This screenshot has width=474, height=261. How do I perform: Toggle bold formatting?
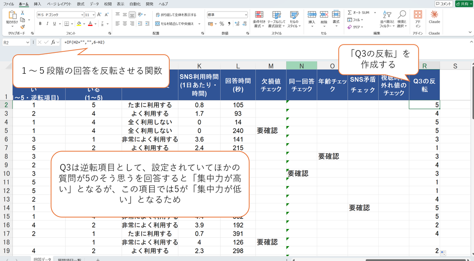[40, 24]
